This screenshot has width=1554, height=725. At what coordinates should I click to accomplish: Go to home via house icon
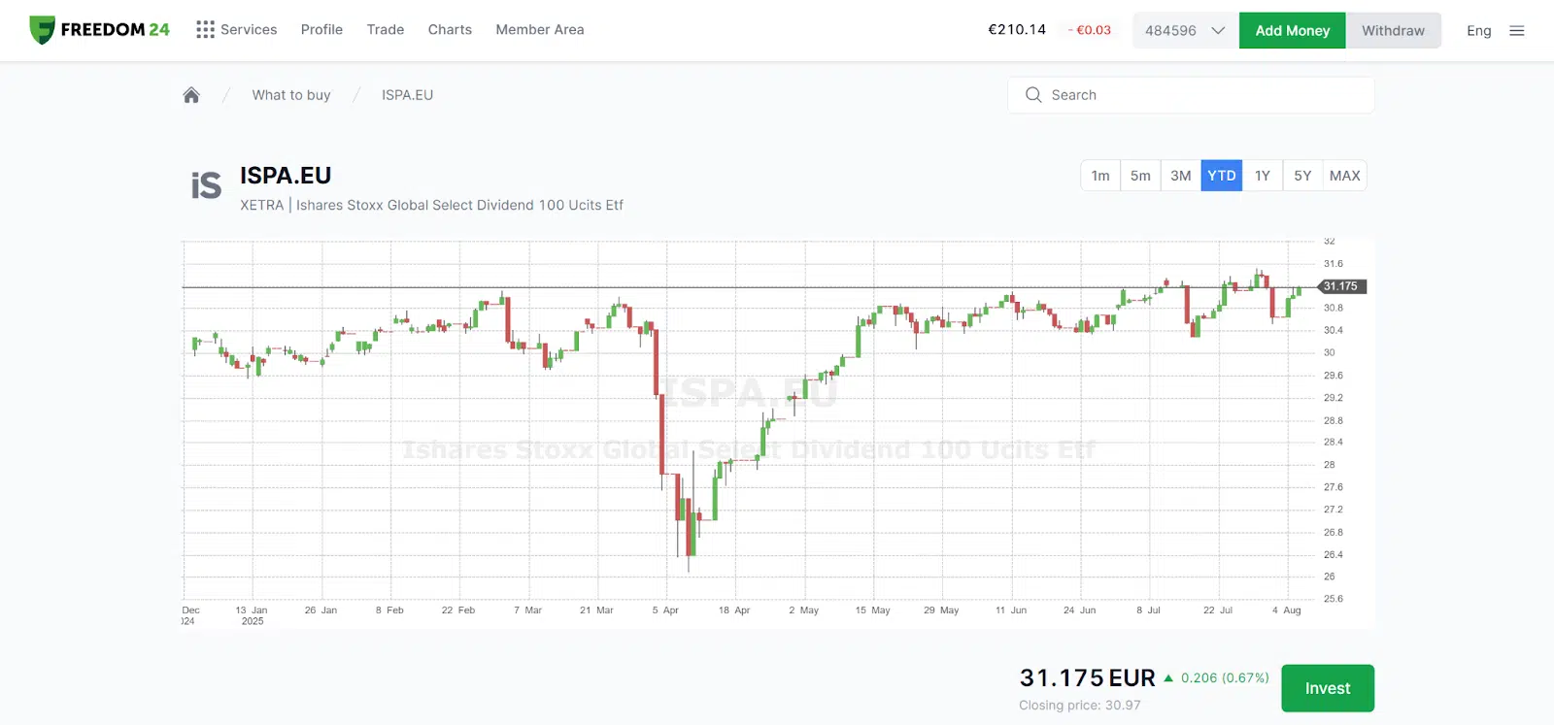point(191,95)
